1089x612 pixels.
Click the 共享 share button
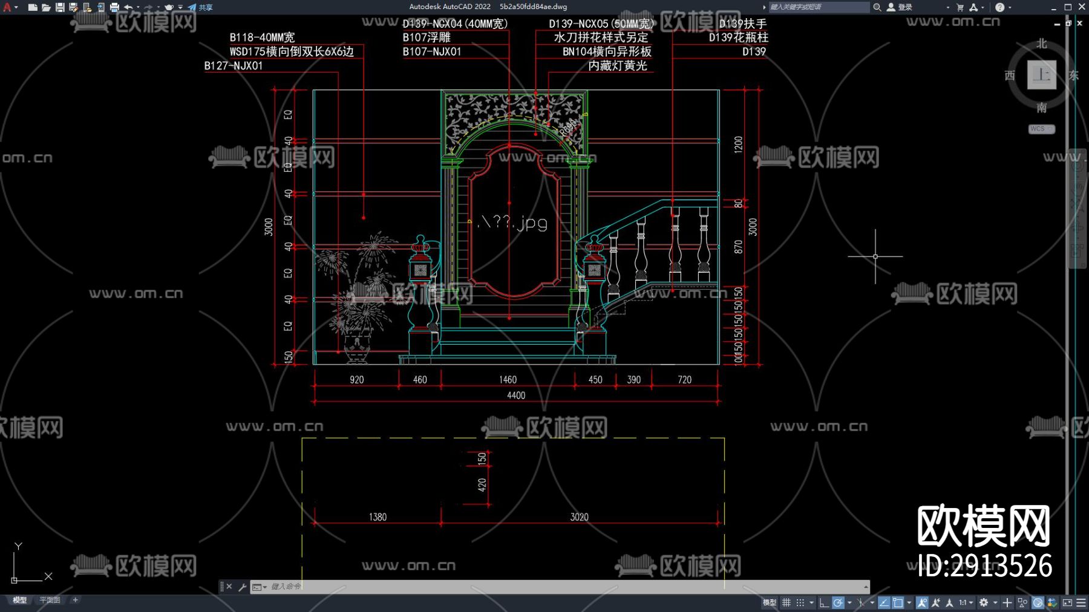pyautogui.click(x=201, y=7)
